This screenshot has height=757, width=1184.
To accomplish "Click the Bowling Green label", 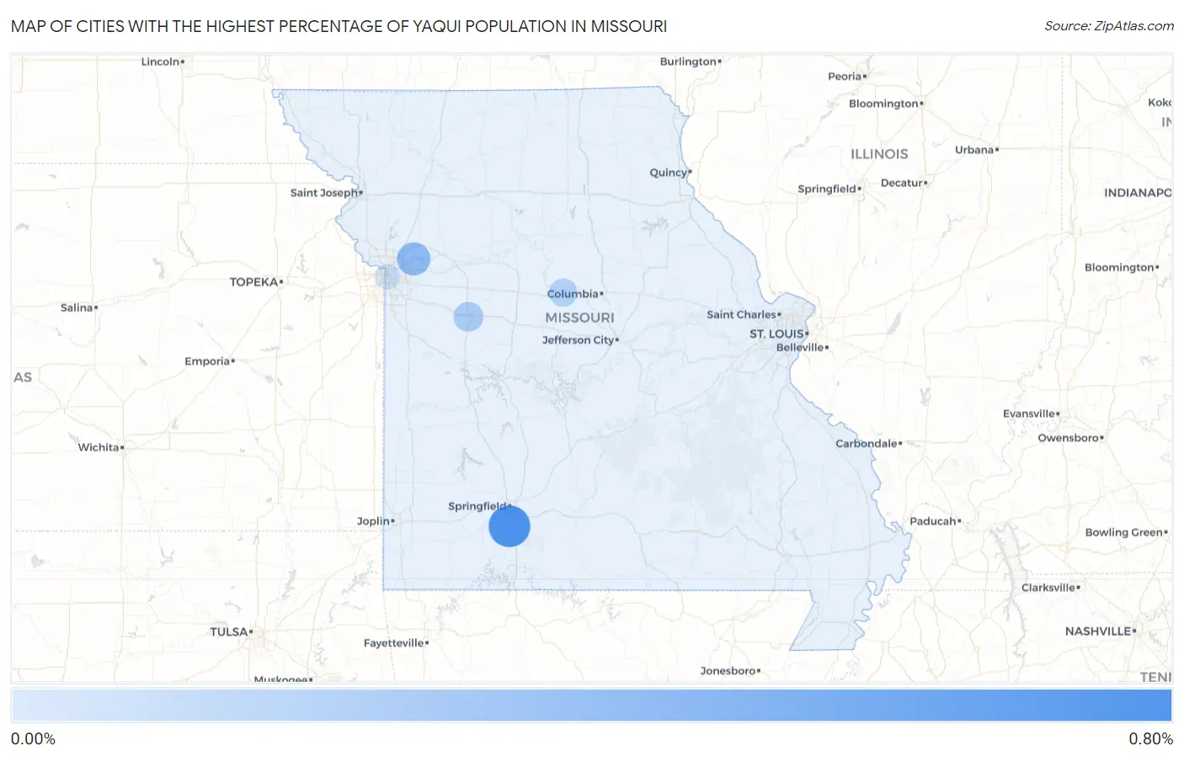I will (1124, 532).
